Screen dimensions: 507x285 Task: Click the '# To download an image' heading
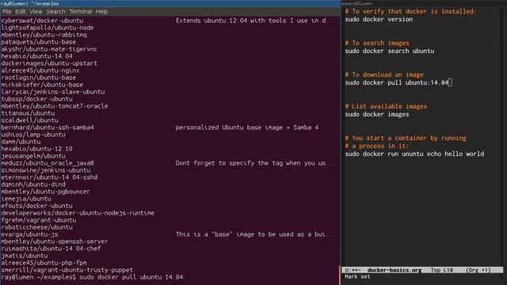pyautogui.click(x=384, y=74)
